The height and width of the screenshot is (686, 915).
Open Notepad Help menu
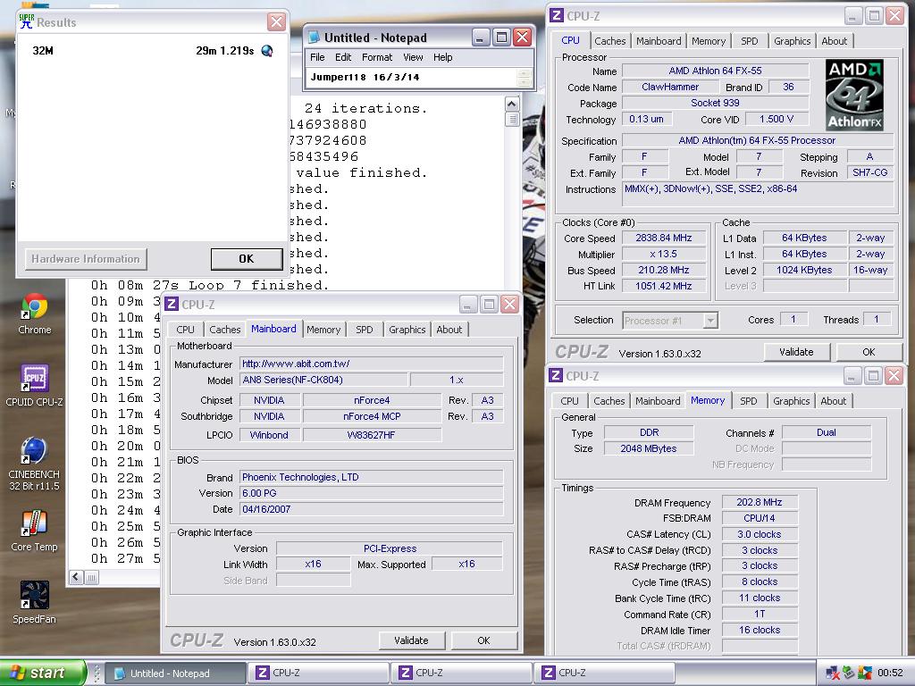point(443,57)
